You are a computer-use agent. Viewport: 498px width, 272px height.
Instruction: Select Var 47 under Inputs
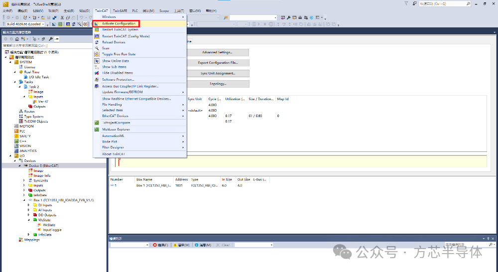[43, 102]
